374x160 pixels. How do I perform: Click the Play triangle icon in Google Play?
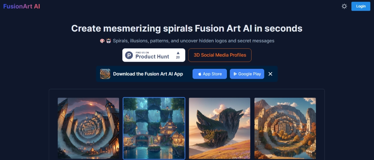(x=235, y=74)
